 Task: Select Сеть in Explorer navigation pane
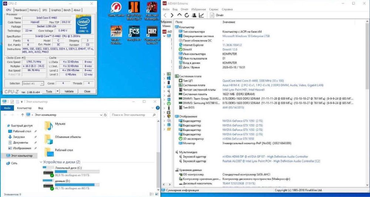pos(14,163)
